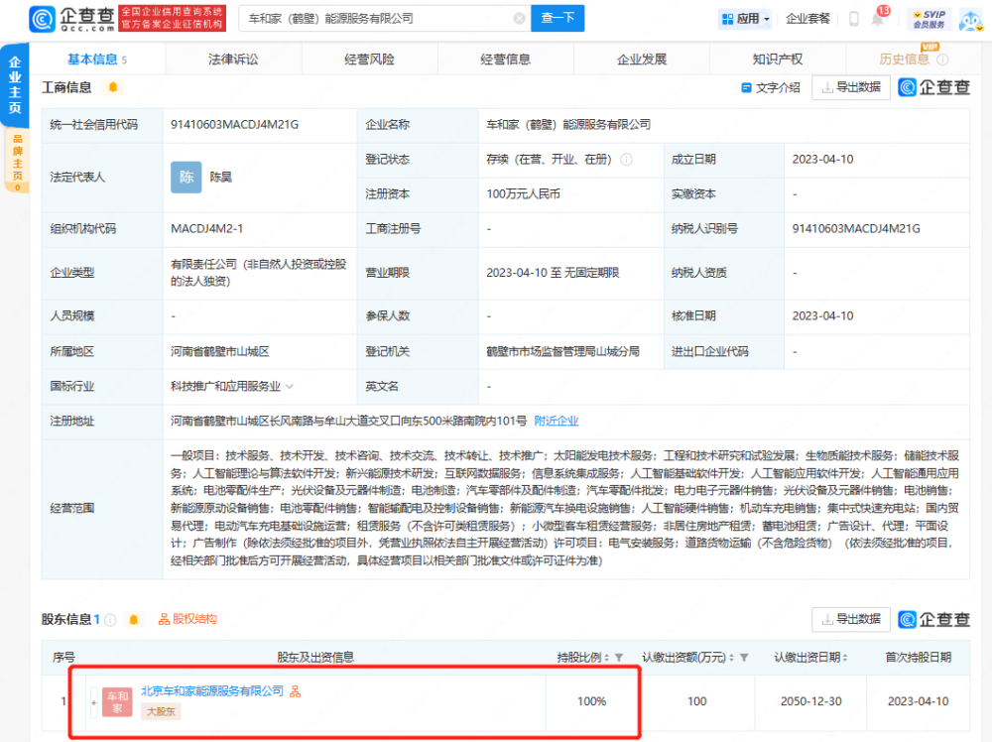Expand the shareholder row plus sign
This screenshot has width=992, height=742.
coord(93,702)
